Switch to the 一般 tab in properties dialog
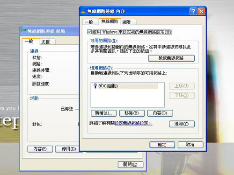The width and height of the screenshot is (234, 175). pyautogui.click(x=90, y=22)
